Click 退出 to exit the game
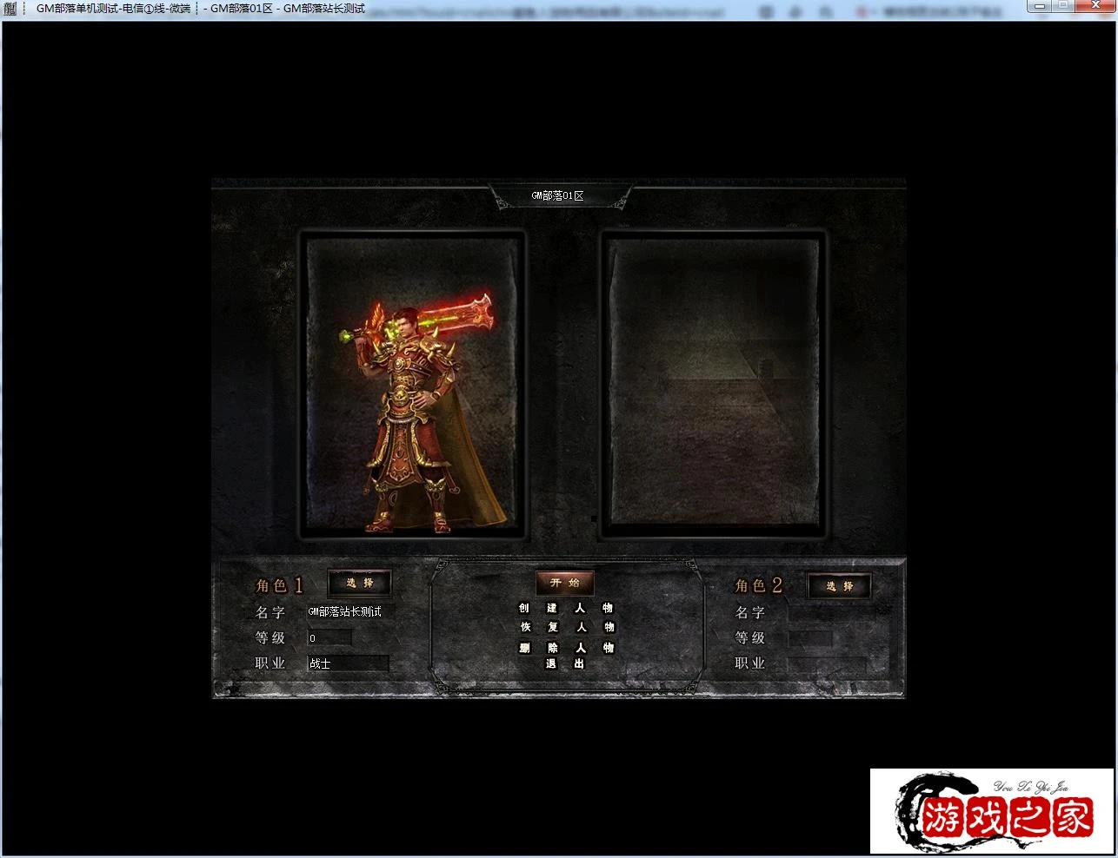Screen dimensions: 1118x858 coord(565,663)
